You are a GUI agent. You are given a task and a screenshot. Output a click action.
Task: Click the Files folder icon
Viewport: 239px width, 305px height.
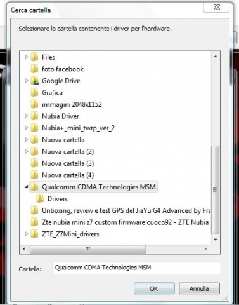tap(34, 57)
